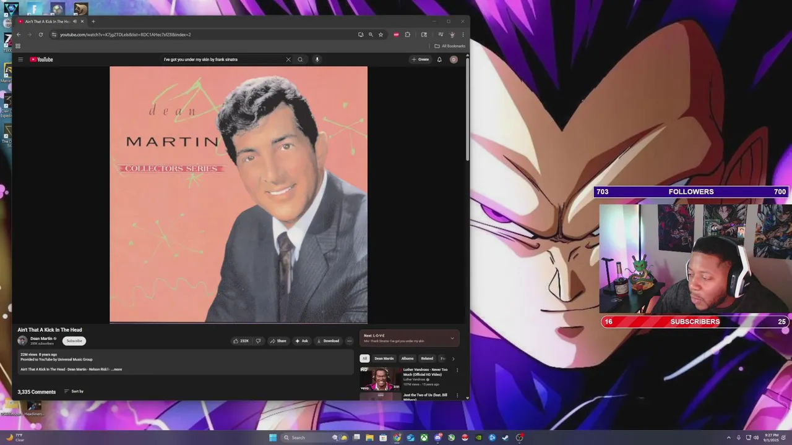Open the Windows Start menu

point(273,438)
